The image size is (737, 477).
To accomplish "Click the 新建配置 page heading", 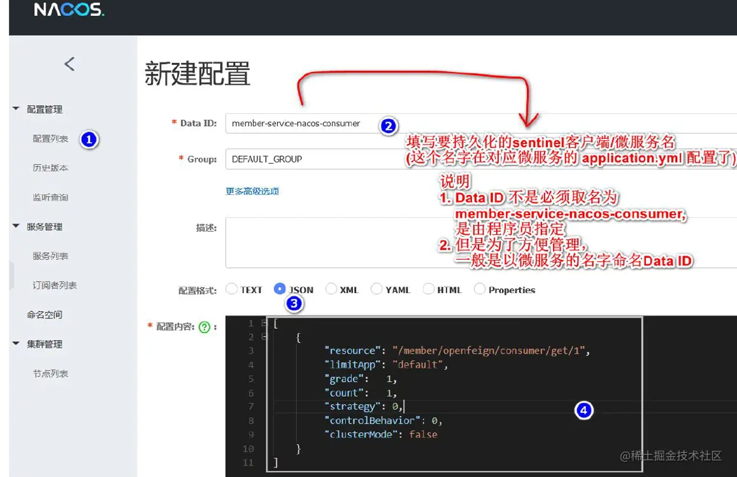I will point(197,74).
